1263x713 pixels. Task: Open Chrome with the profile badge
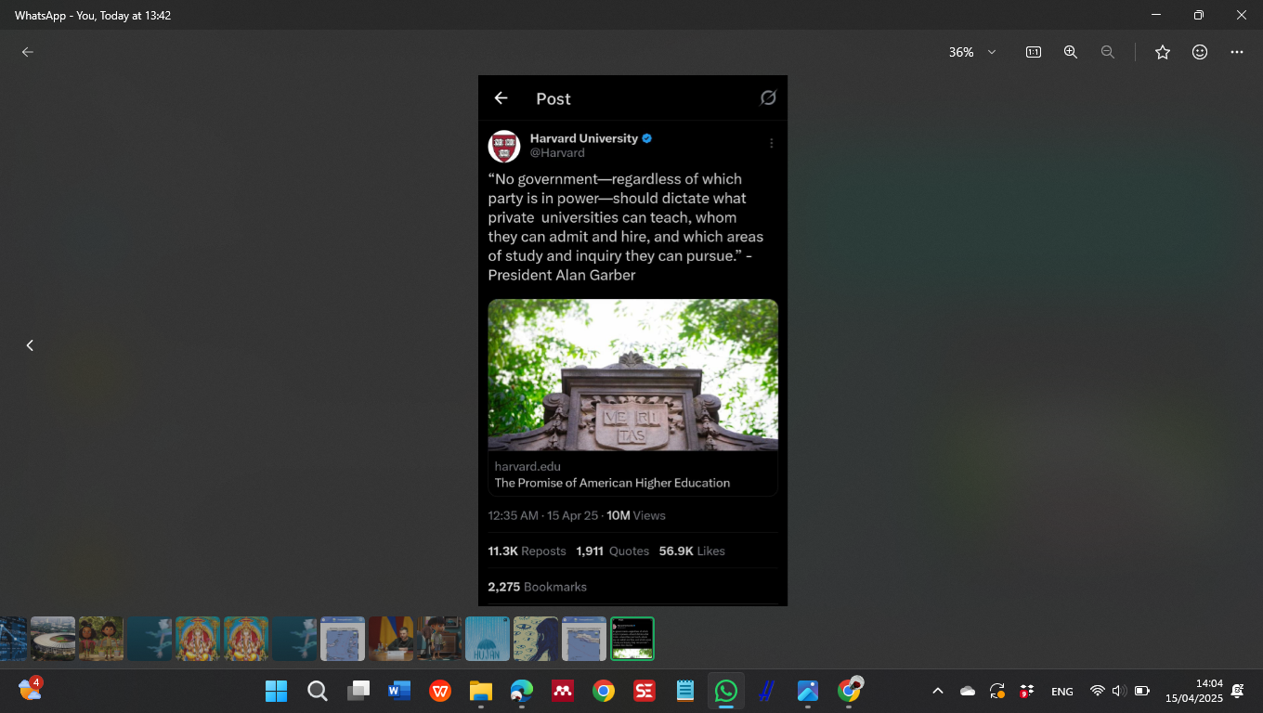coord(849,691)
